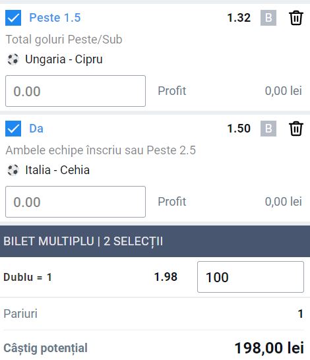Screen dimensions: 310x360
Task: Focus the stake field for Italia - Cehia
Action: pos(75,202)
